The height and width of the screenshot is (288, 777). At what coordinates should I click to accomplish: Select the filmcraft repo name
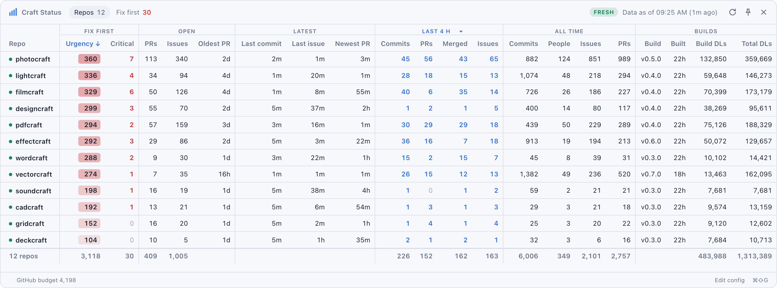[x=30, y=92]
